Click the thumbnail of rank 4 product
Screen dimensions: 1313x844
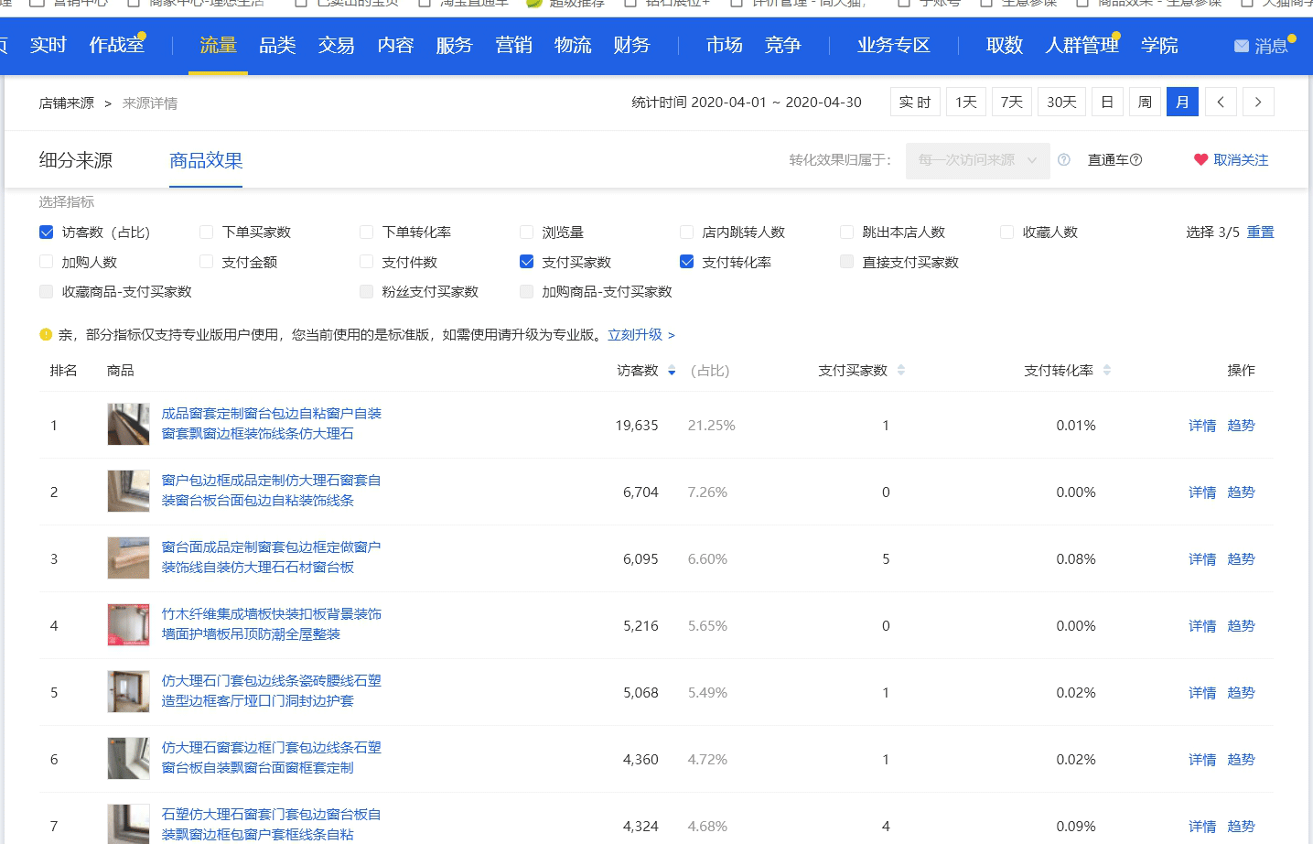128,625
